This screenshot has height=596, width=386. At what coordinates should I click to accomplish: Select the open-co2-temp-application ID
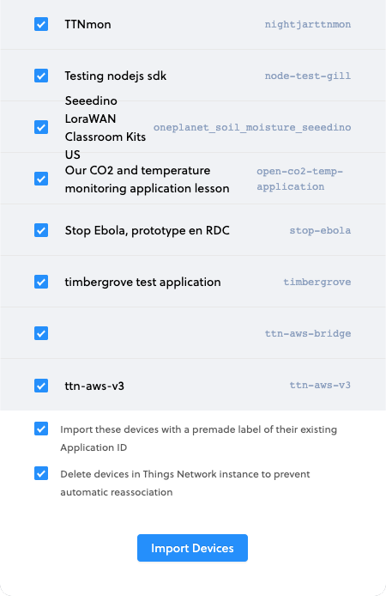click(300, 179)
